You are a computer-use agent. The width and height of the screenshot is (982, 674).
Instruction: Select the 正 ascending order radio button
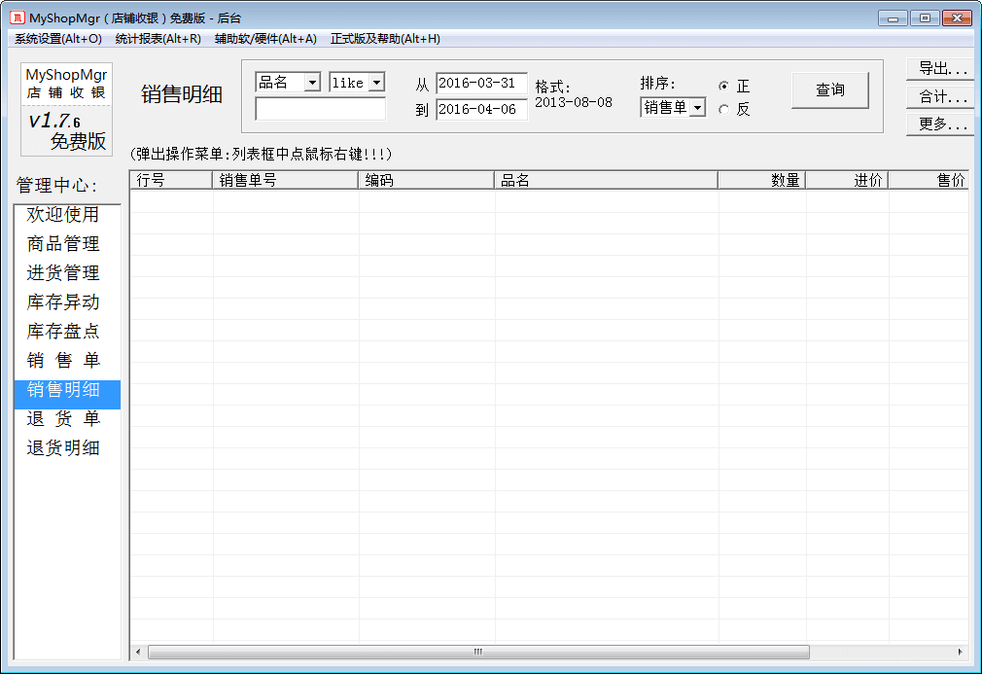pyautogui.click(x=723, y=87)
